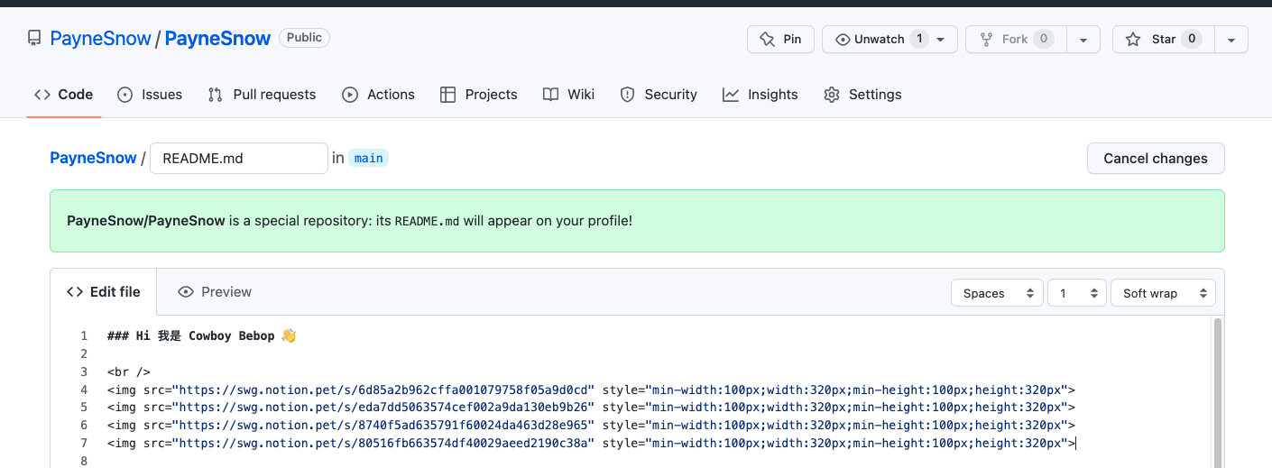Open the Actions tab

click(378, 95)
